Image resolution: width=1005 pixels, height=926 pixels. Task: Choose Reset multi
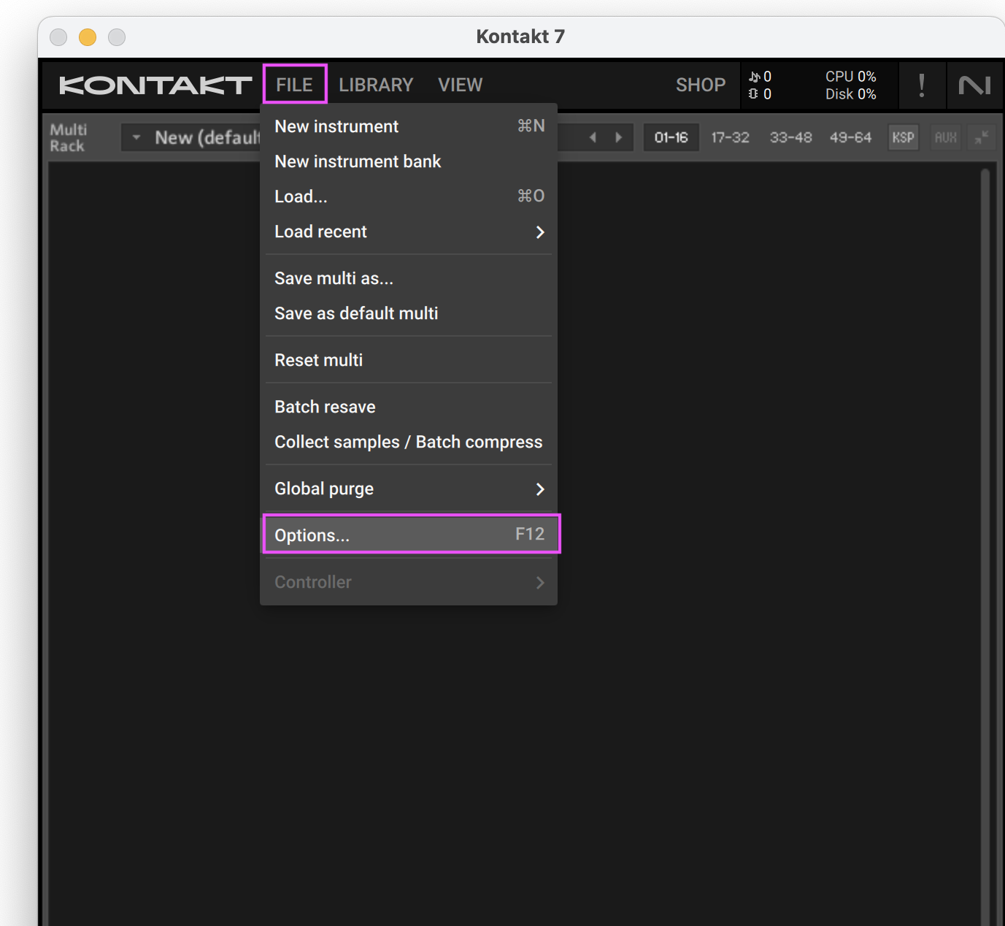[x=409, y=360]
